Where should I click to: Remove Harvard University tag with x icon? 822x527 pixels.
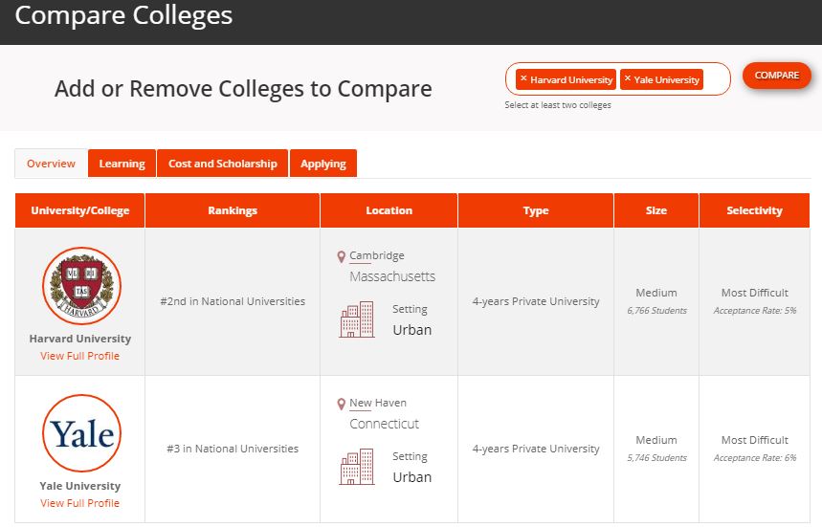[523, 78]
